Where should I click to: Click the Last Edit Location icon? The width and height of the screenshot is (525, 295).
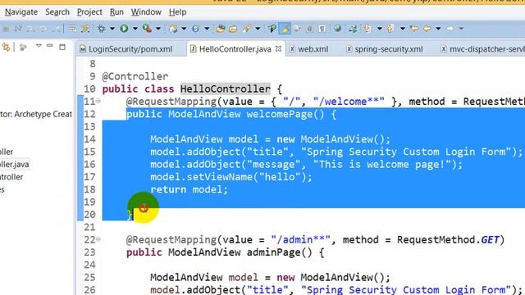(414, 29)
